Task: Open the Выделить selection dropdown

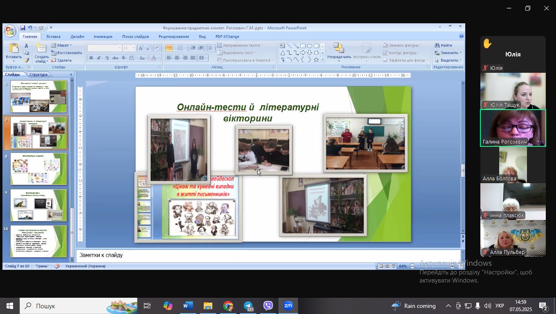Action: click(x=448, y=60)
